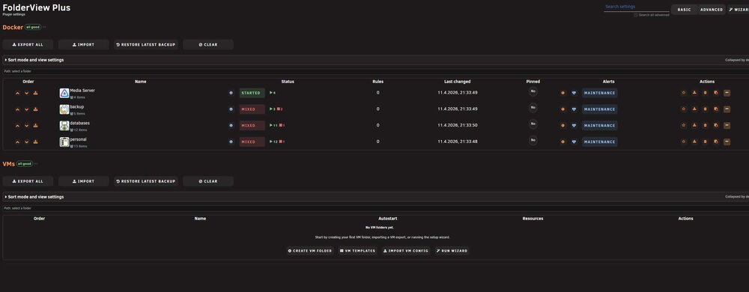The width and height of the screenshot is (749, 292).
Task: Click Maintenance badge in Media Server row
Action: click(599, 93)
